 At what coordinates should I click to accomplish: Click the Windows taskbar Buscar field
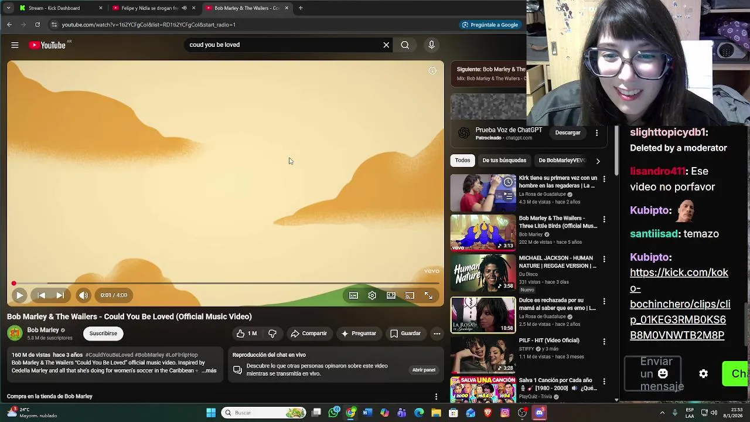[x=264, y=413]
